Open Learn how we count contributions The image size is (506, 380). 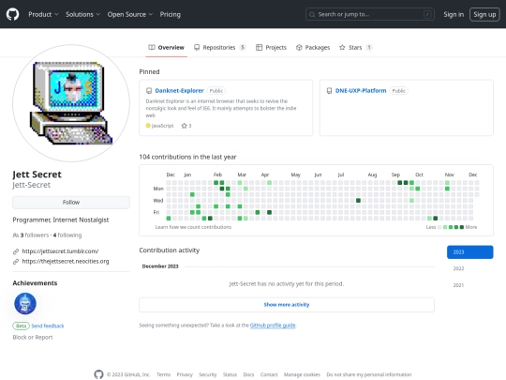tap(193, 227)
